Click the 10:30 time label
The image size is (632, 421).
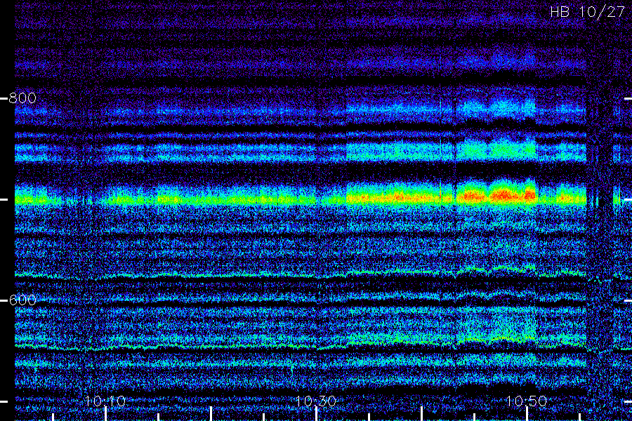tap(316, 401)
